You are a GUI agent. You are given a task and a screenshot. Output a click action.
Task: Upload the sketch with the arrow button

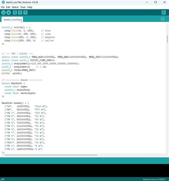9,12
